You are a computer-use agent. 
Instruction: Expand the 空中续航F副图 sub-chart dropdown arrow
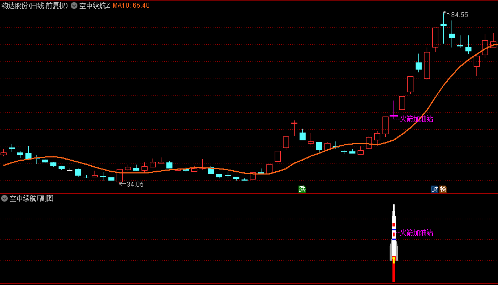(x=4, y=198)
